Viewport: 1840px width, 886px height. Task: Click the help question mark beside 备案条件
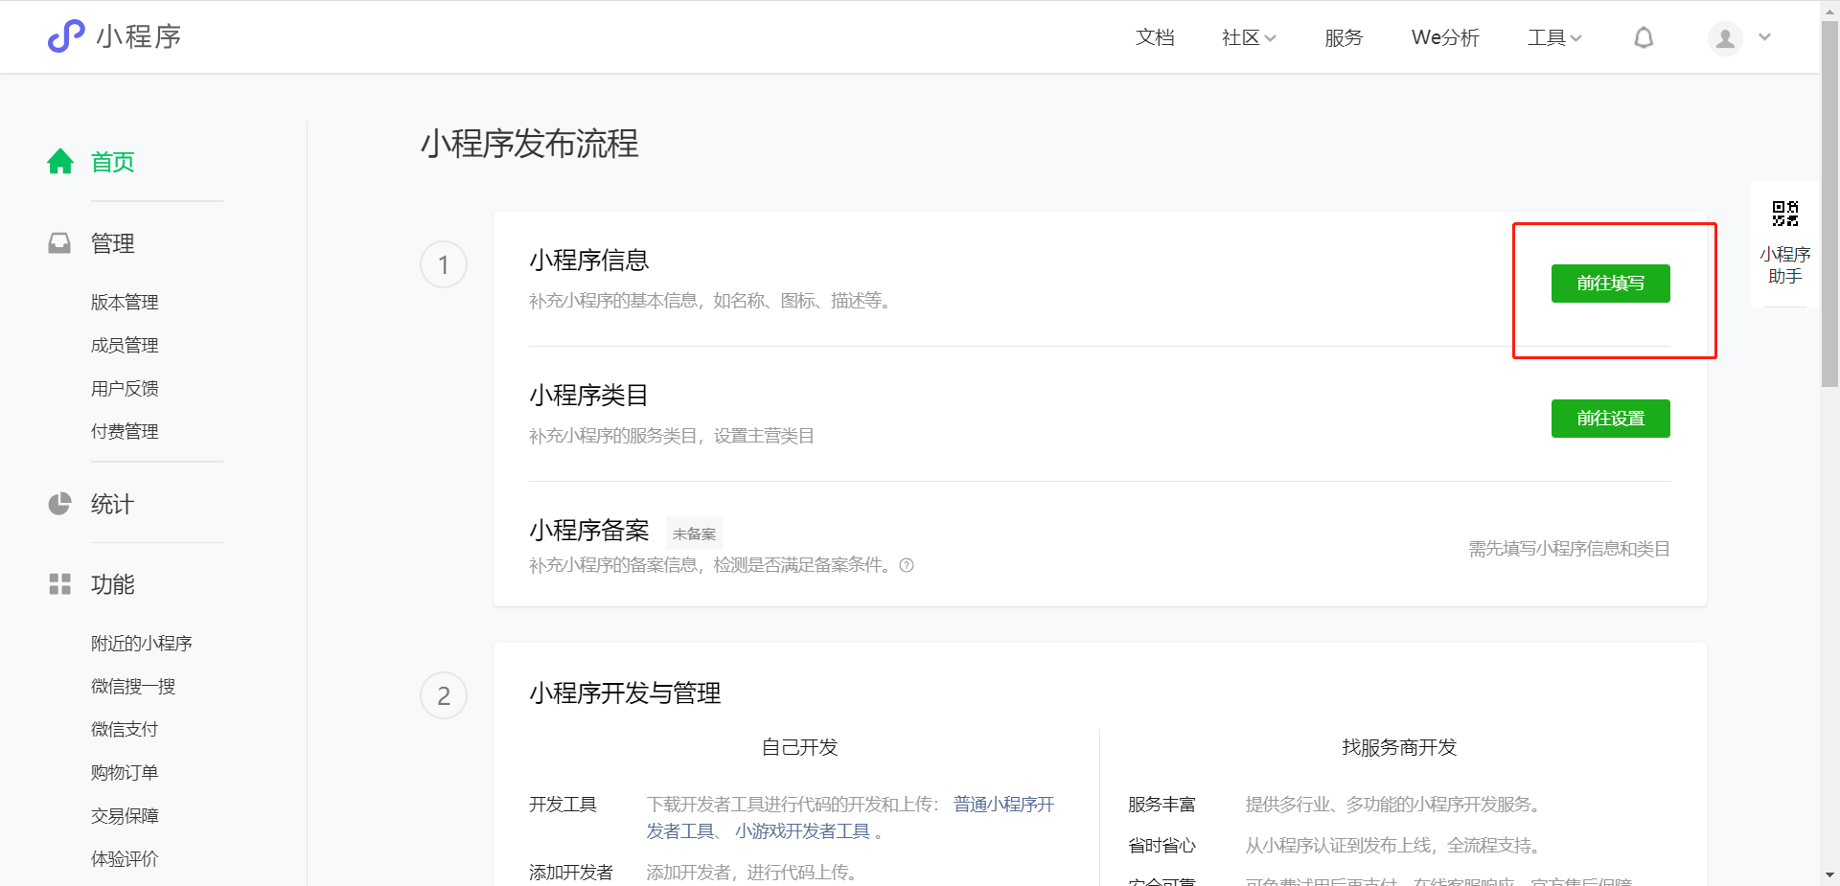(x=907, y=565)
